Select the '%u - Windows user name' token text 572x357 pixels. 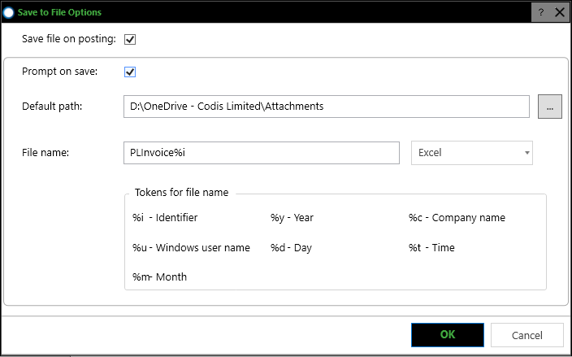point(191,247)
